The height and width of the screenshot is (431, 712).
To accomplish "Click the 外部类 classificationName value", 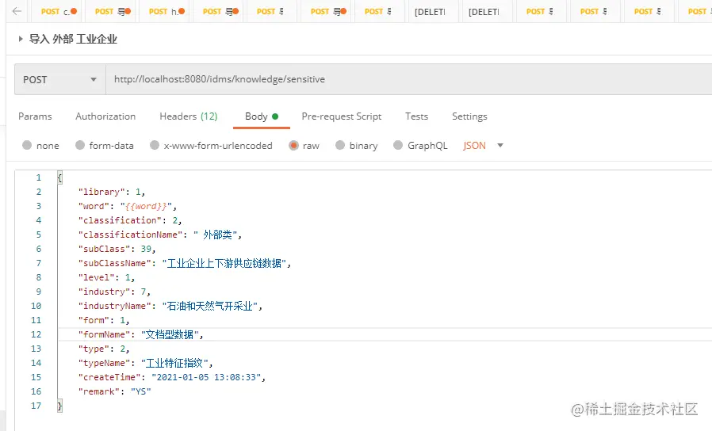I will pos(217,235).
